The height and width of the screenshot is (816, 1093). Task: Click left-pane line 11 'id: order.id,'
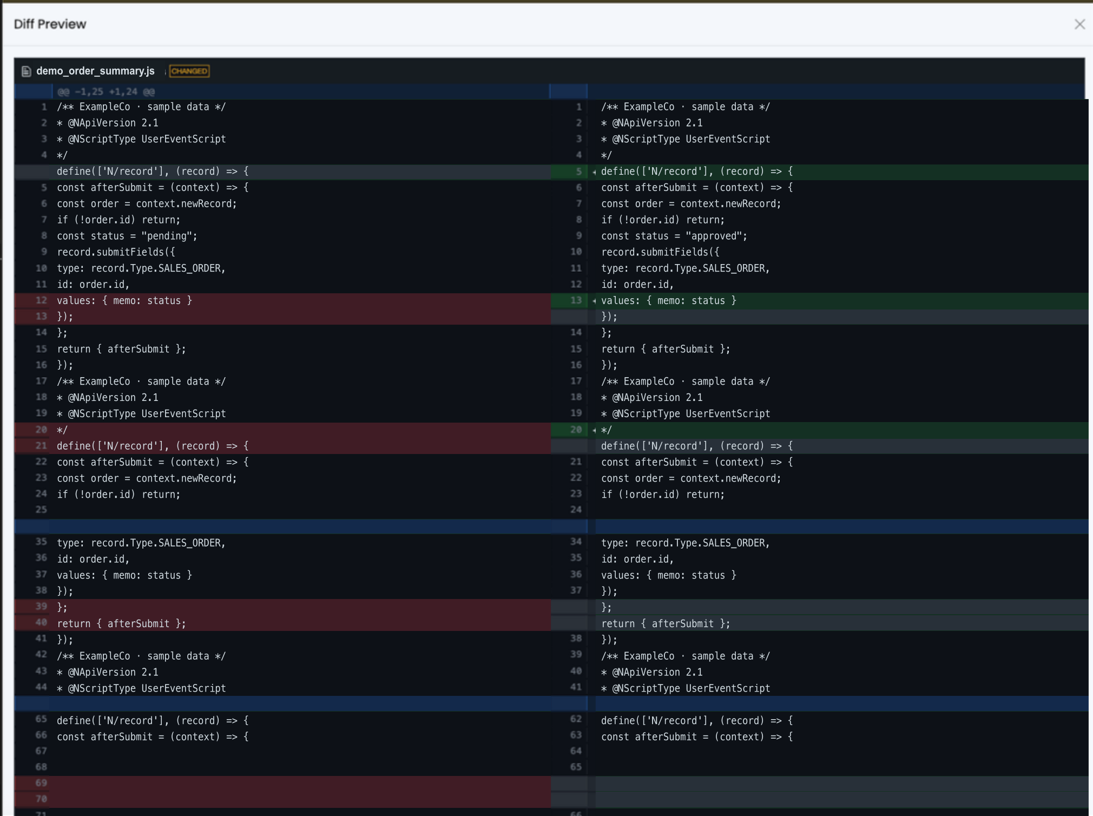click(93, 284)
